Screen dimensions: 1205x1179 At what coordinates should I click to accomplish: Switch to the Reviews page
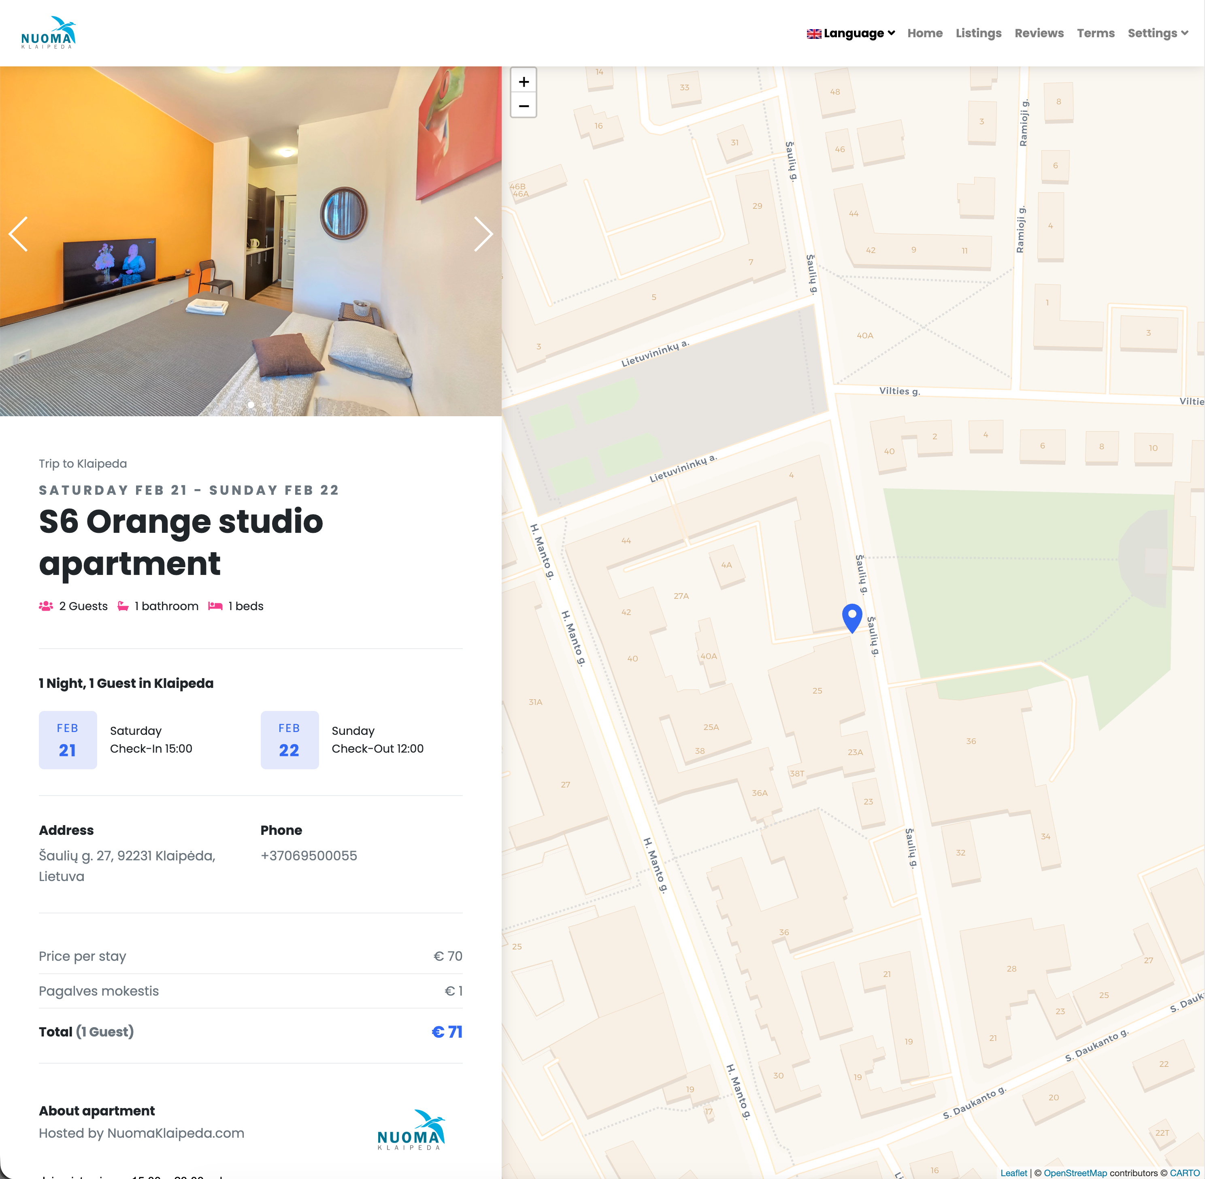1039,34
